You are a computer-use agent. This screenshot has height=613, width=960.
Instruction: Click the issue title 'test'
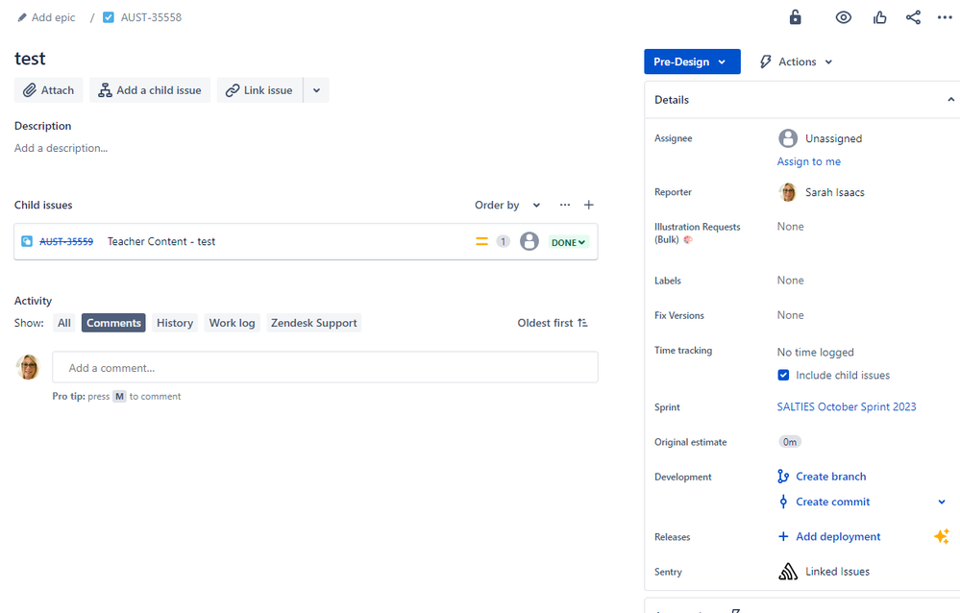pyautogui.click(x=30, y=59)
